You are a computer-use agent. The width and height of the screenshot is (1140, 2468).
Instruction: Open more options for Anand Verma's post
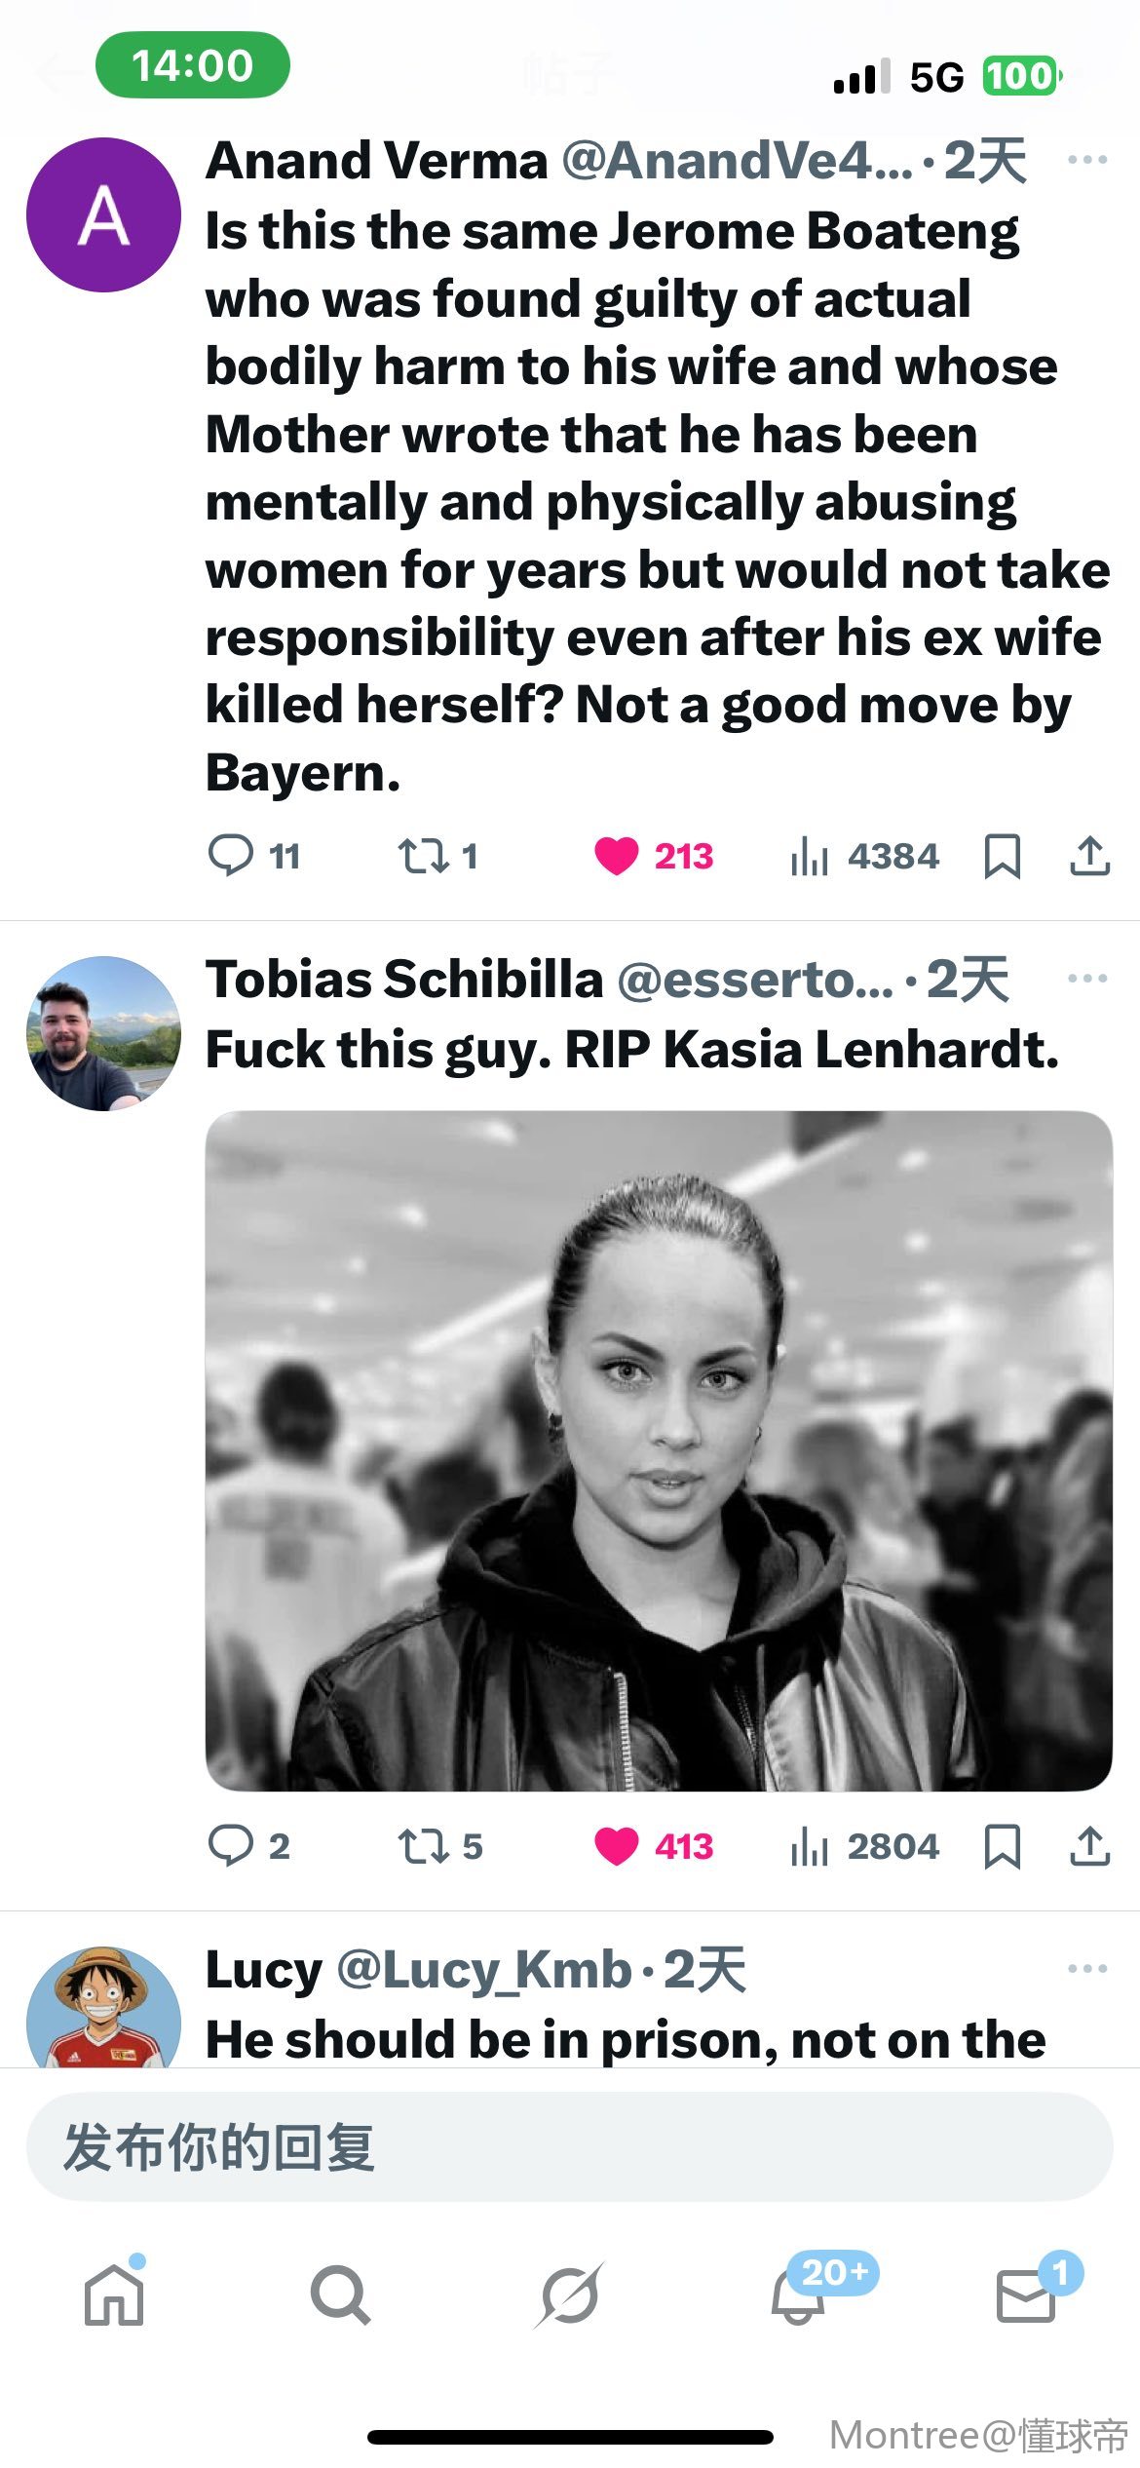[x=1087, y=160]
